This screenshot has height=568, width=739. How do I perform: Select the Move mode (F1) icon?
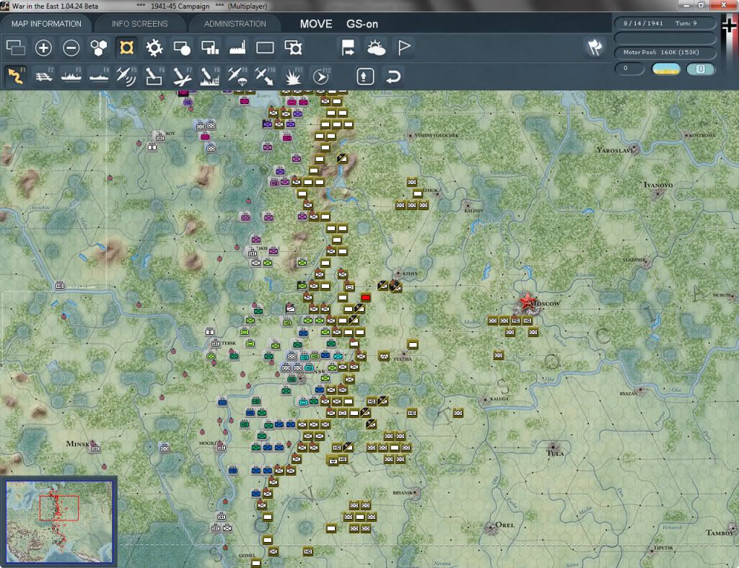pyautogui.click(x=16, y=76)
